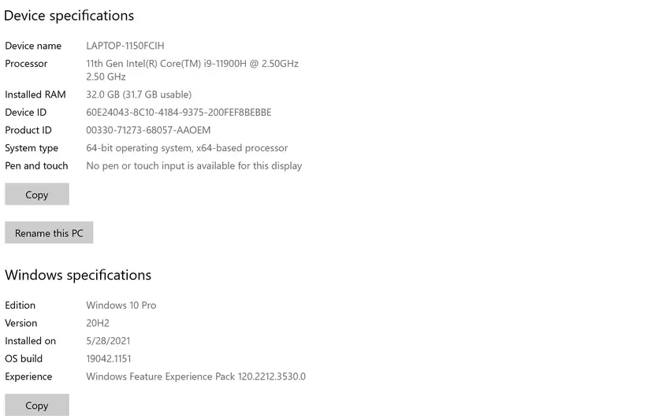Click the Device specifications heading

(69, 16)
